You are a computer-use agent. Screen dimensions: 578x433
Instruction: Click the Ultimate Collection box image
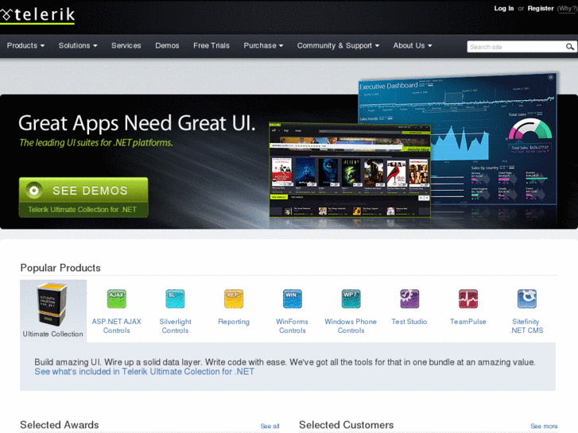tap(52, 304)
